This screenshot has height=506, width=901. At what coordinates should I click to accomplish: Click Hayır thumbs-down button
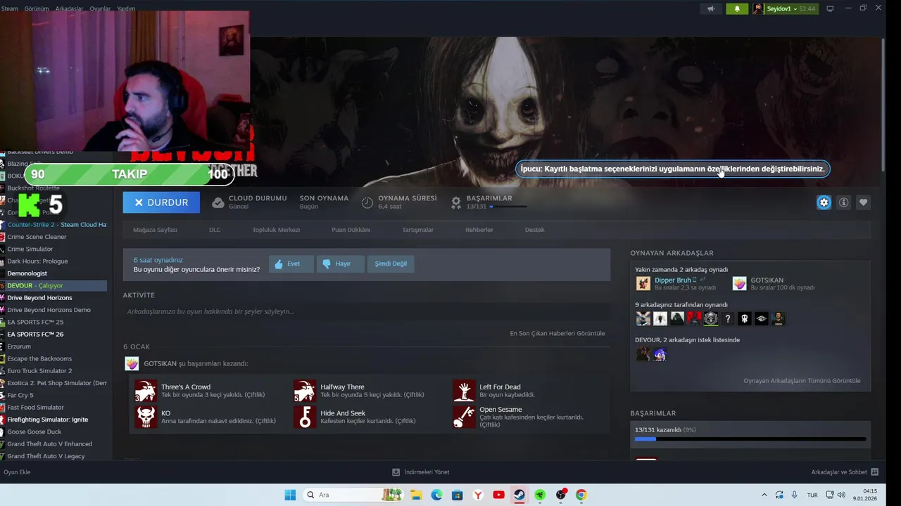click(x=340, y=264)
